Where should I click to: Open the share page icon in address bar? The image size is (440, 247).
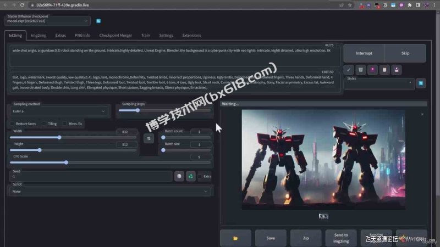pos(341,5)
